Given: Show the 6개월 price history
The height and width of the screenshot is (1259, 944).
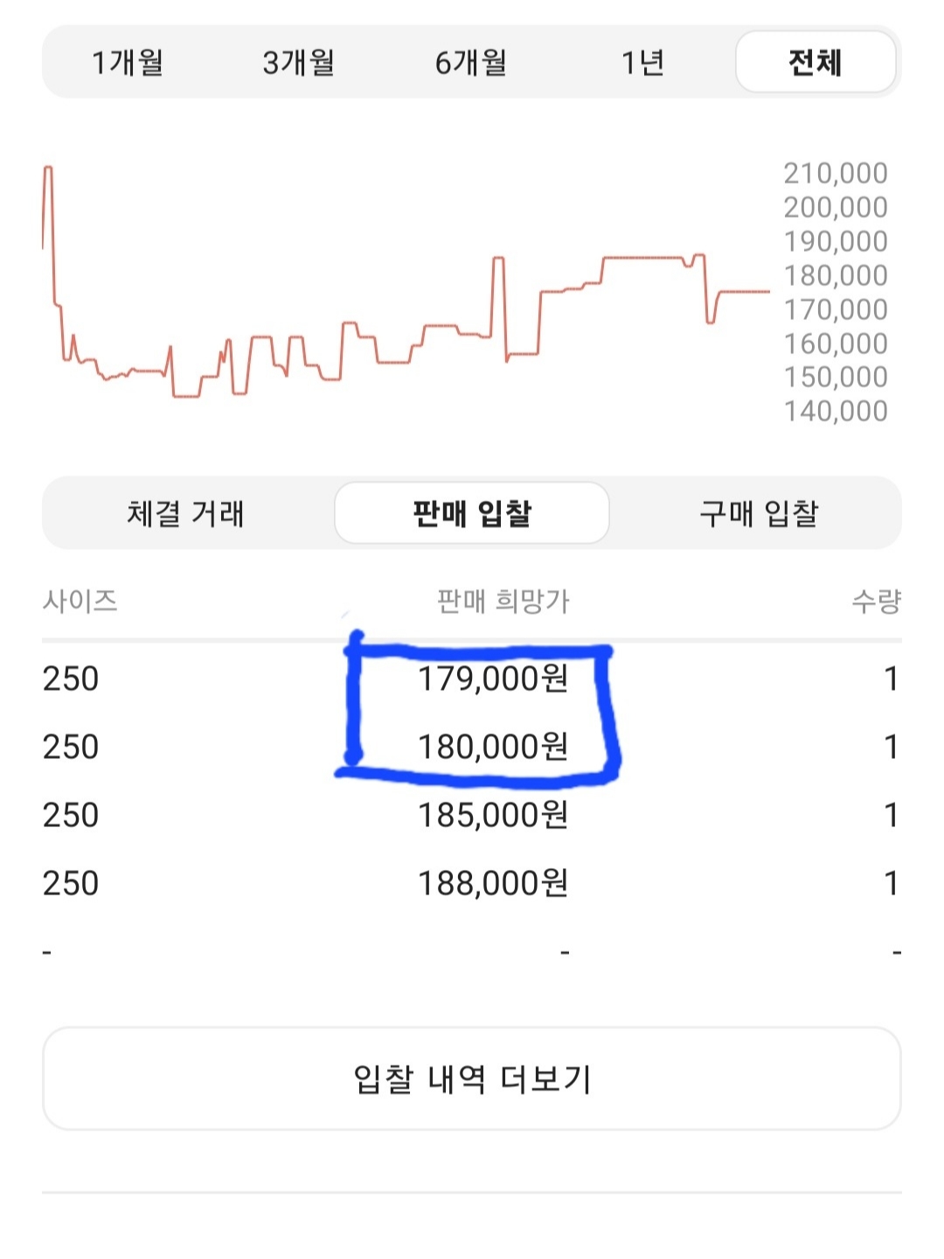Looking at the screenshot, I should coord(471,62).
